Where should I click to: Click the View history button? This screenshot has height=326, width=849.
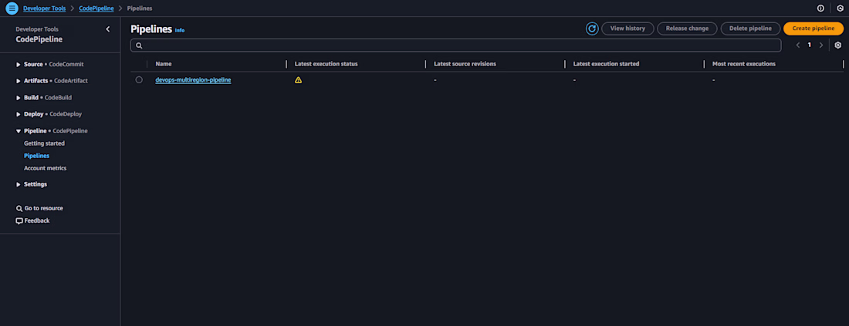tap(627, 29)
